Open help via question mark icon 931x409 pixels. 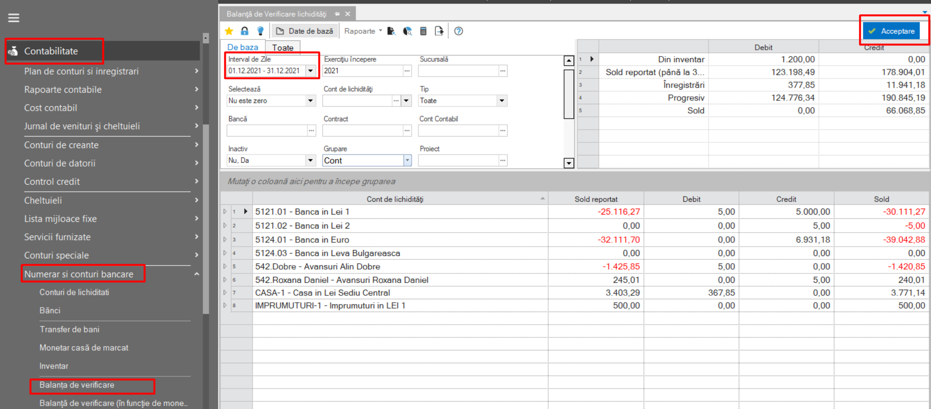(x=458, y=31)
